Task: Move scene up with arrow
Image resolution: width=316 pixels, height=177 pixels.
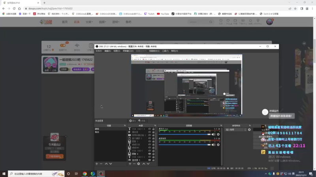Action: click(x=106, y=164)
